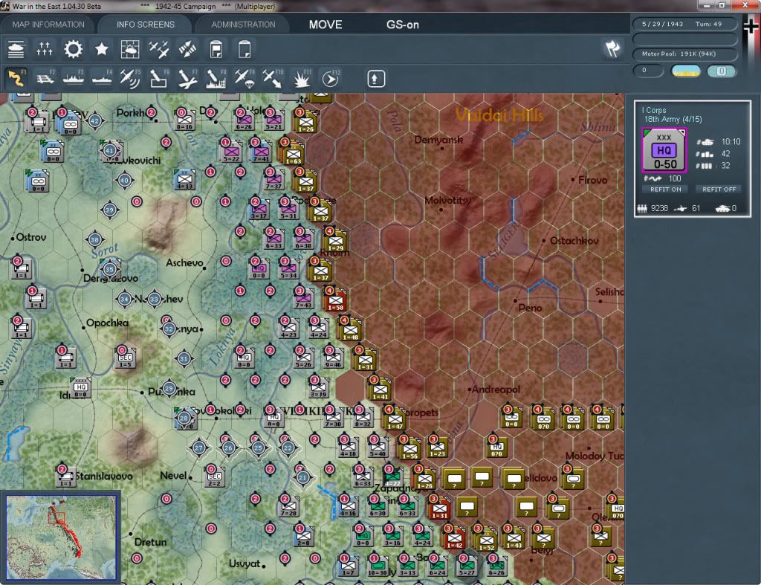
Task: Open the blank clipboard report icon
Action: click(245, 49)
